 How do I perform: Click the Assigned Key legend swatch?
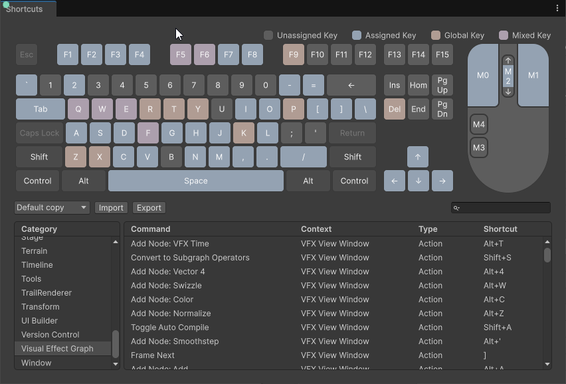click(357, 35)
